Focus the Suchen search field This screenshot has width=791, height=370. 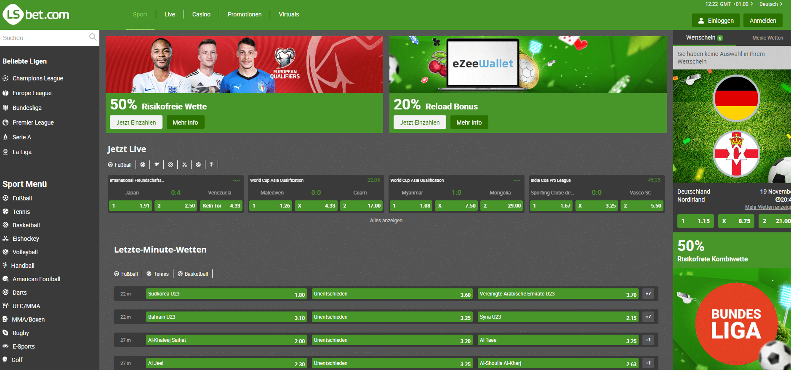44,38
